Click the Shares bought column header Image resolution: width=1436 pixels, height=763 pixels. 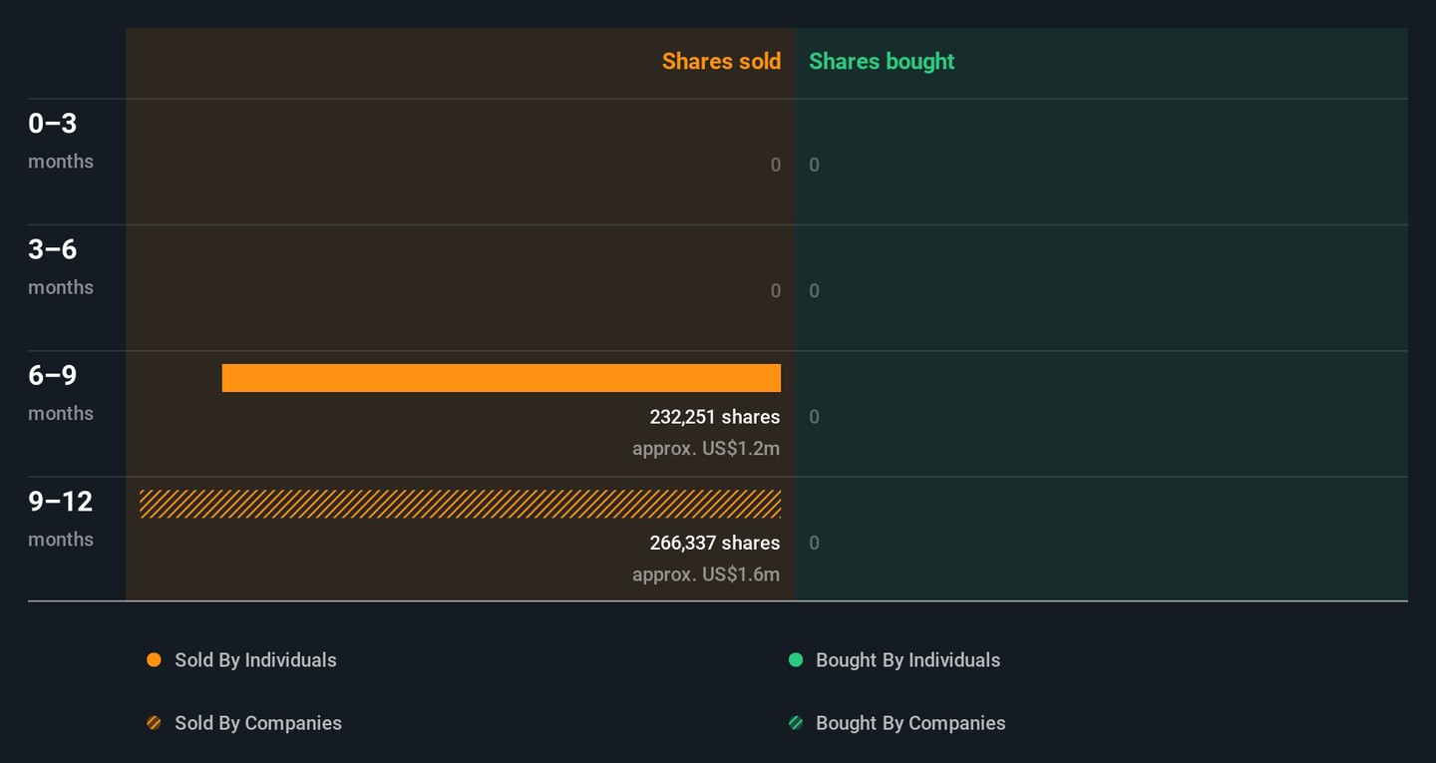pyautogui.click(x=882, y=62)
